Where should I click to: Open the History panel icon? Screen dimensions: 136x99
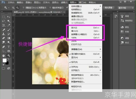pyautogui.click(x=116, y=16)
